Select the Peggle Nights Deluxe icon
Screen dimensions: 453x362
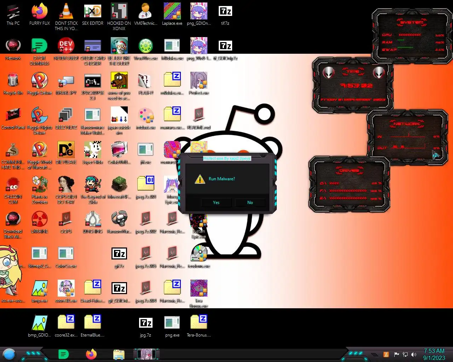(x=40, y=121)
